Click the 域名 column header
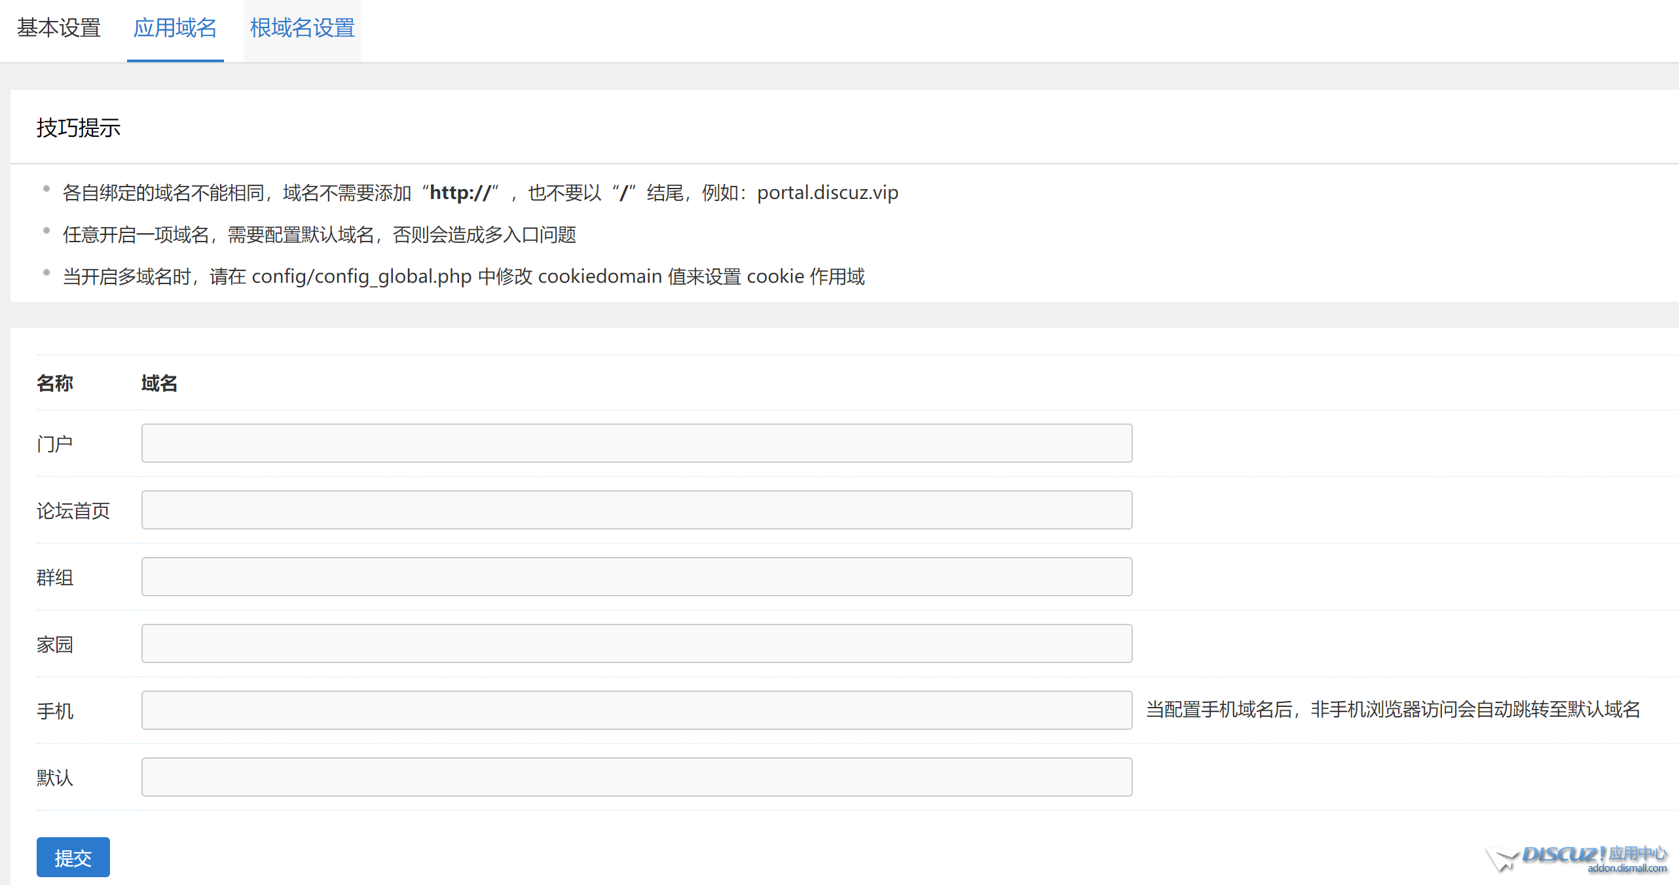The height and width of the screenshot is (885, 1679). 159,383
